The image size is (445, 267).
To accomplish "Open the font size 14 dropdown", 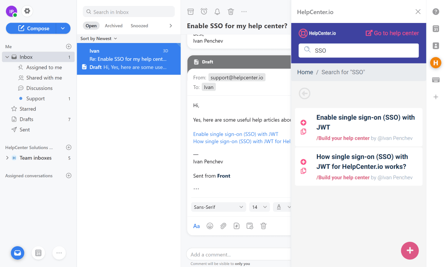I will (260, 207).
